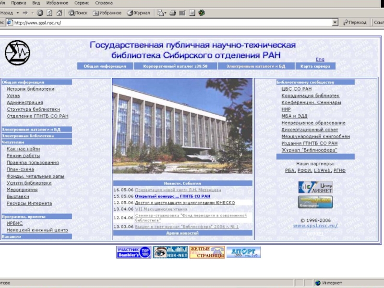Click the Желтые страницы banner
The width and height of the screenshot is (384, 288).
(207, 252)
